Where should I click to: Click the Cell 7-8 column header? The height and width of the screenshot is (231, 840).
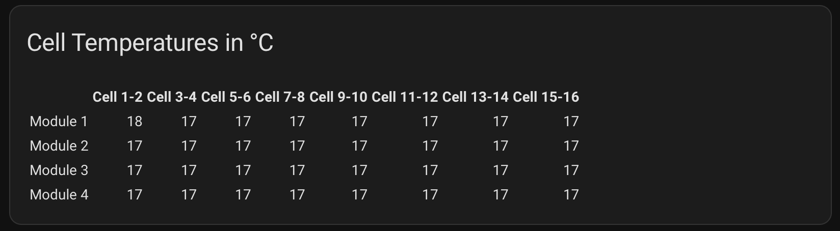pos(280,97)
